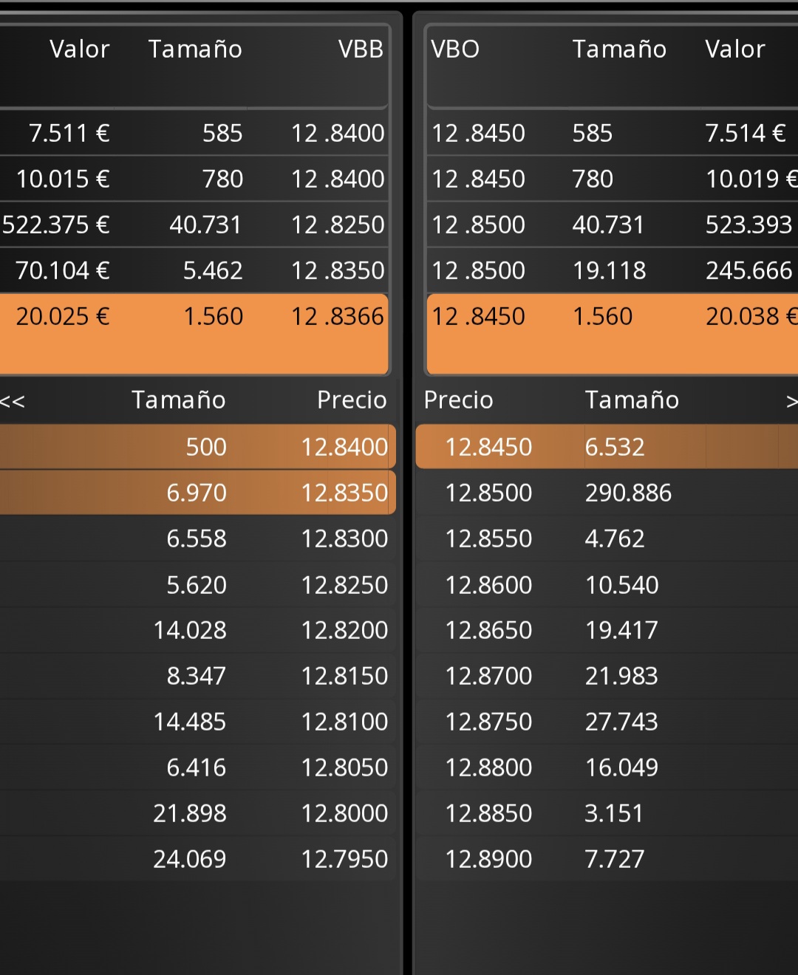Screen dimensions: 798x975
Task: Click the << arrows on bid side
Action: 12,401
